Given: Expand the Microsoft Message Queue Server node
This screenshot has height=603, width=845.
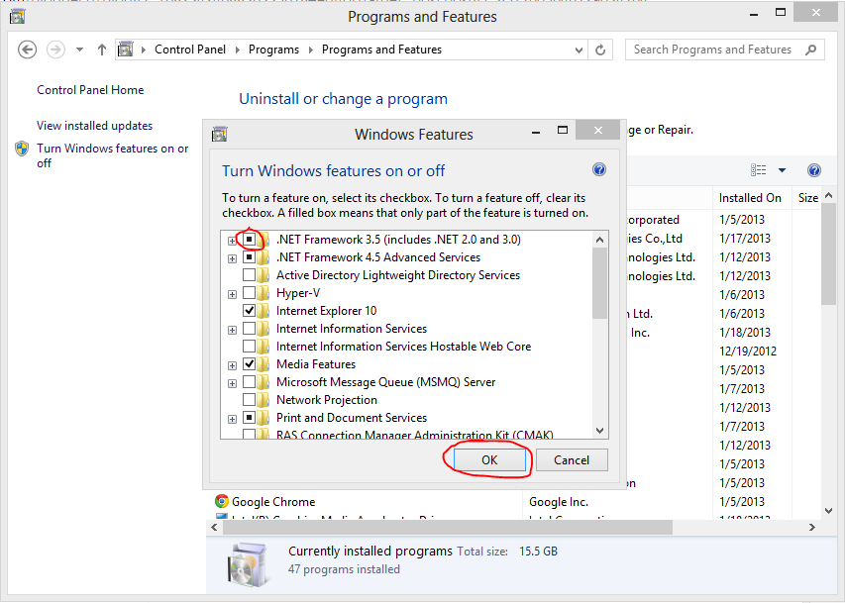Looking at the screenshot, I should pos(232,383).
